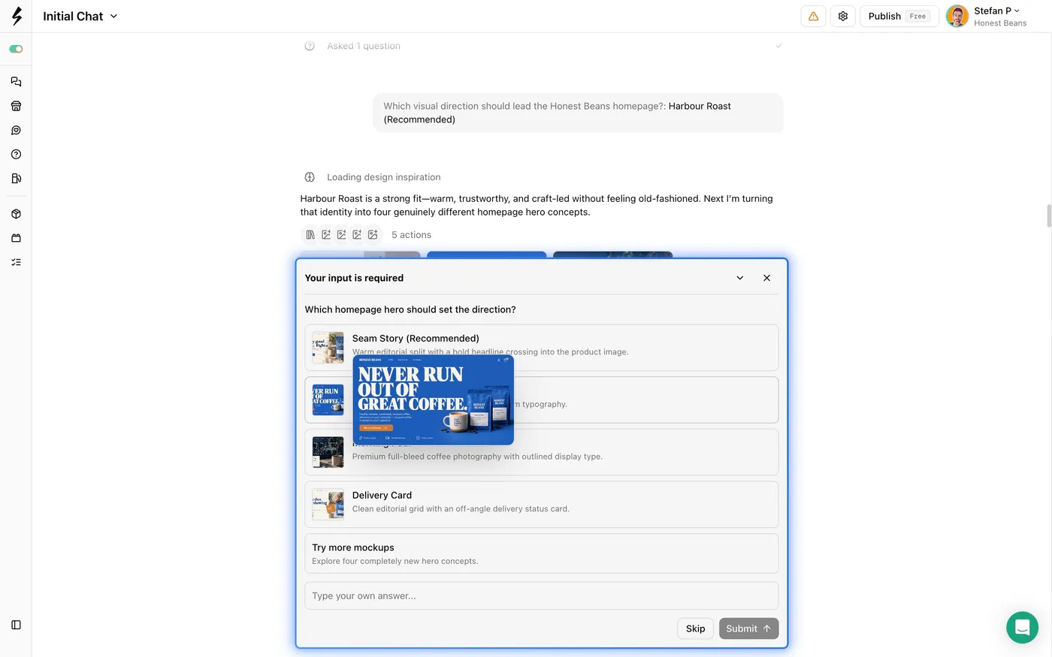Click the lightning bolt app logo
This screenshot has height=657, width=1052.
click(x=17, y=16)
